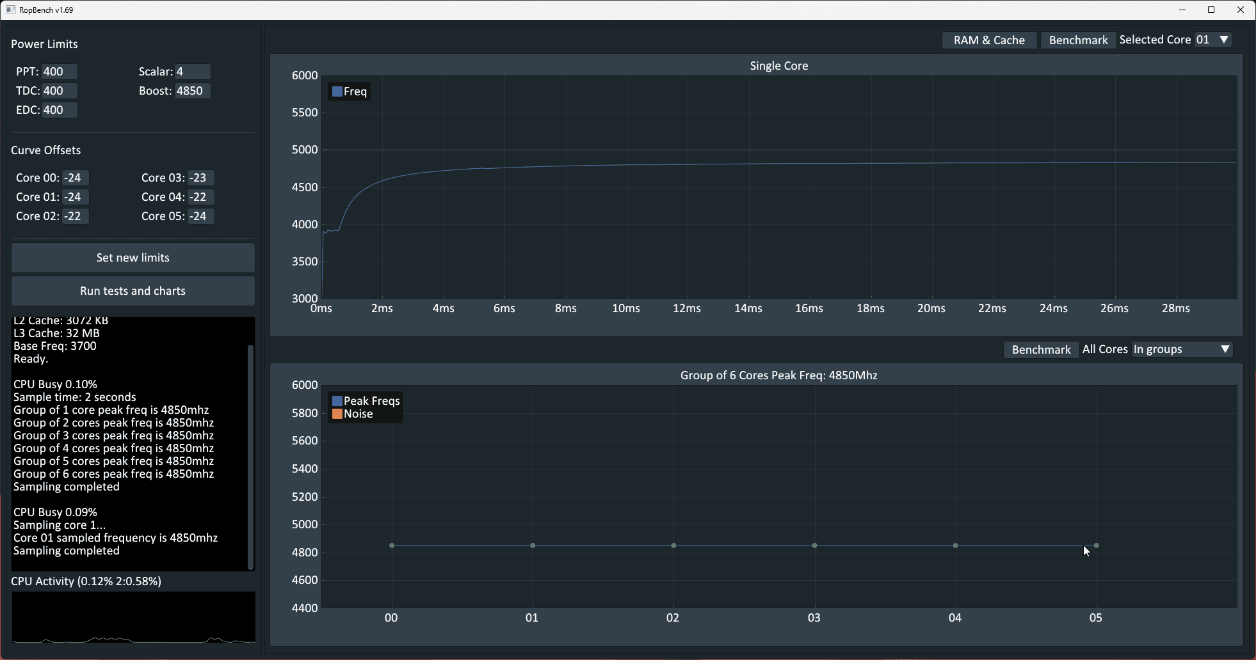The height and width of the screenshot is (660, 1256).
Task: Click the EDC input field
Action: tap(60, 110)
